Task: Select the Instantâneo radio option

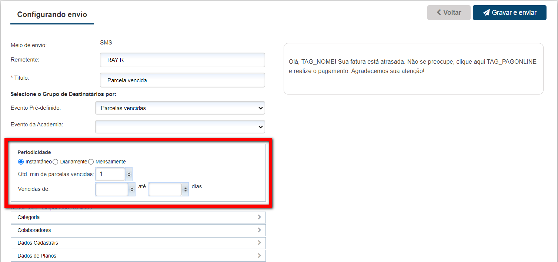Action: (21, 162)
